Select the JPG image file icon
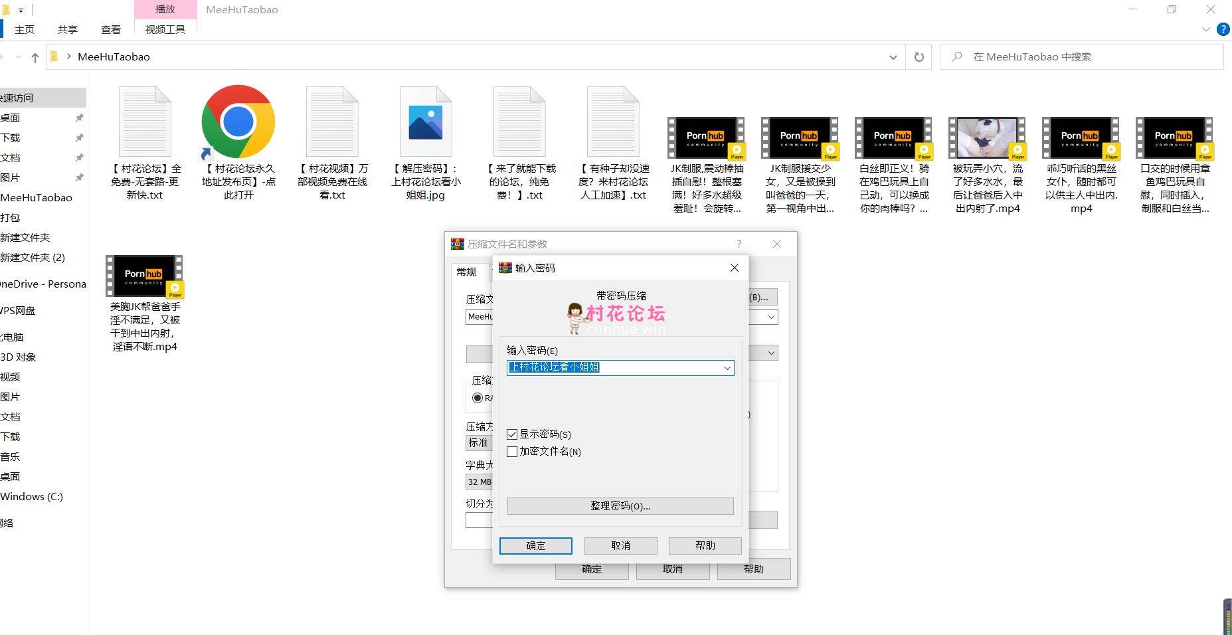 (425, 123)
